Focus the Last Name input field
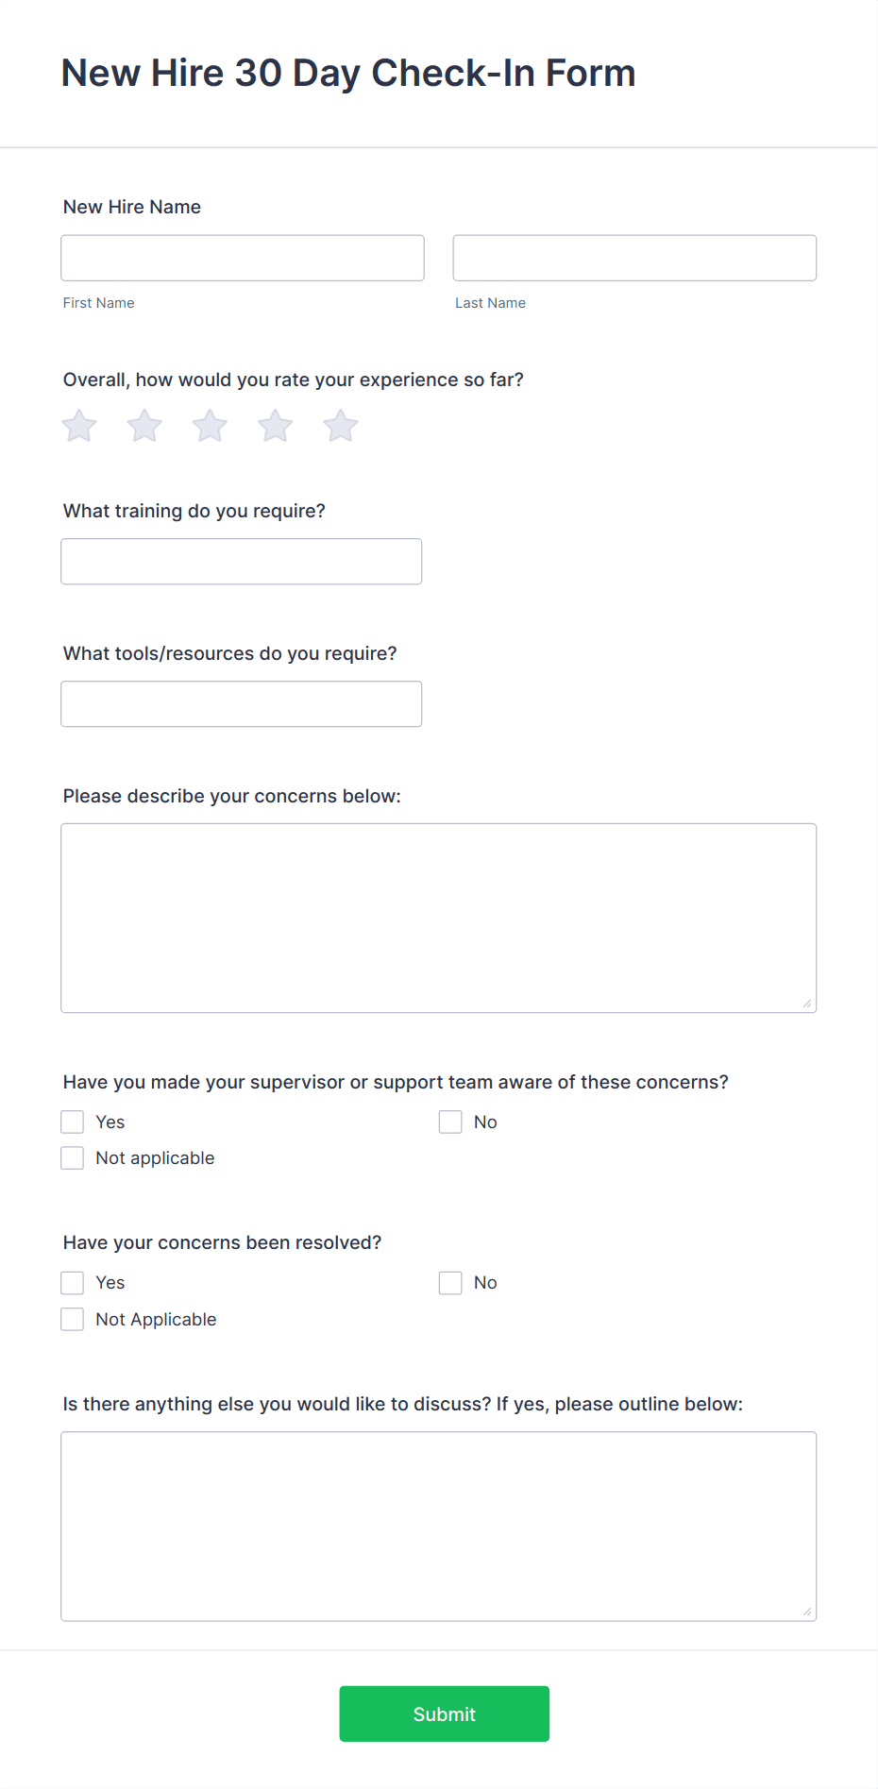The width and height of the screenshot is (878, 1789). (634, 258)
